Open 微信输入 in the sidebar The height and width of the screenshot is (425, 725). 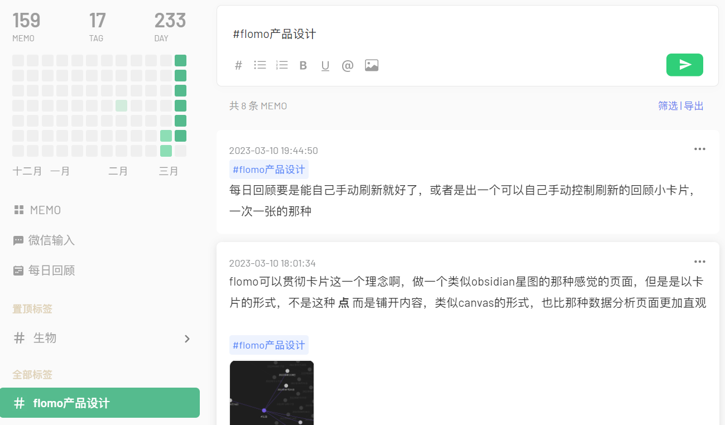[x=44, y=240]
